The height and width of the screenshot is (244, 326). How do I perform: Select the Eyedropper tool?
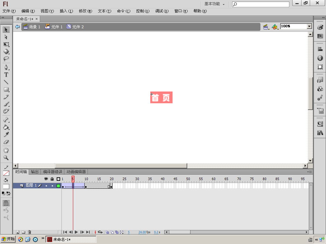[x=6, y=134]
